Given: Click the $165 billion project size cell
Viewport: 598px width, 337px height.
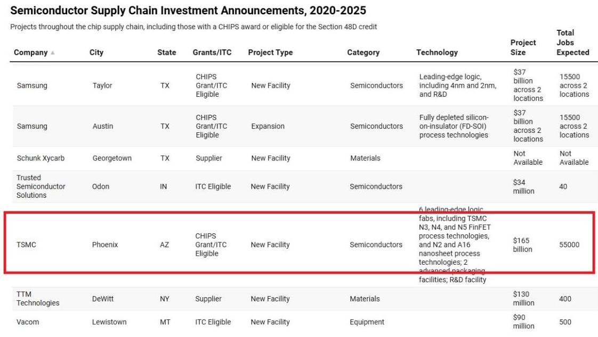Looking at the screenshot, I should point(522,245).
